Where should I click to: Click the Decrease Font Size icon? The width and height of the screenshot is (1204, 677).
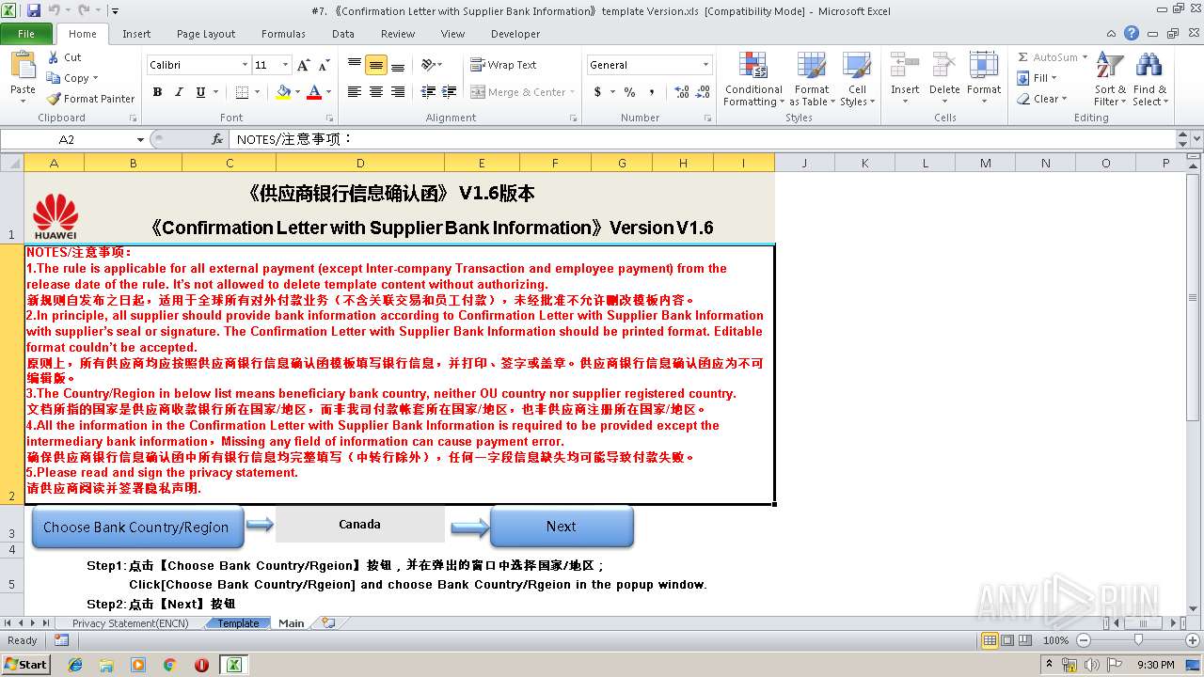click(324, 65)
